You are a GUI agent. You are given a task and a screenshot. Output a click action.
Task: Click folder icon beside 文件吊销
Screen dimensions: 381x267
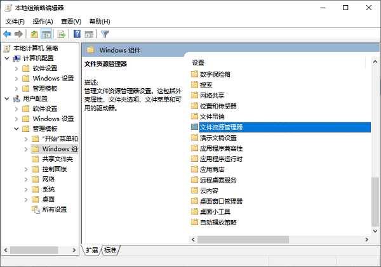coord(194,116)
